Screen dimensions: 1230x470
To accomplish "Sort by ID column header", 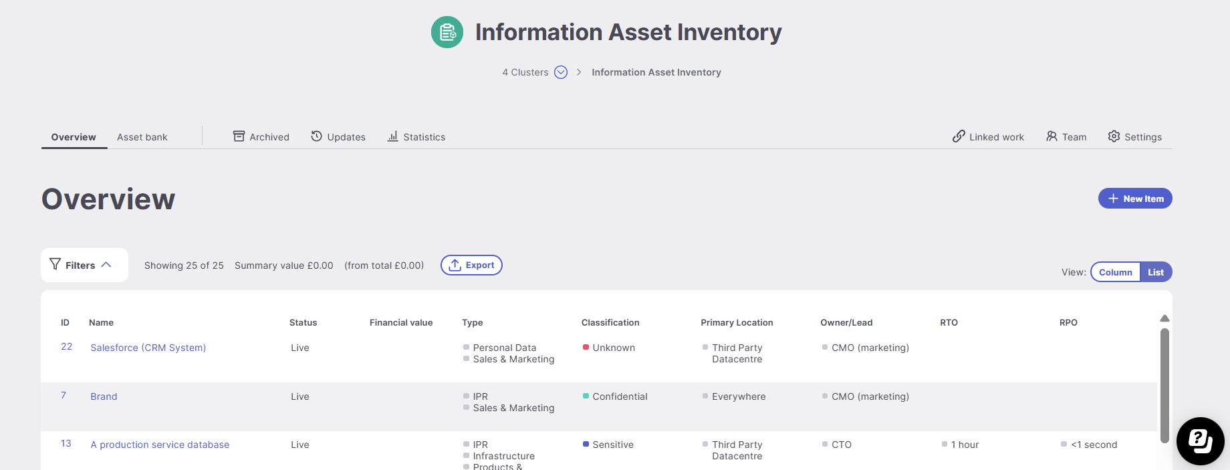I will coord(65,322).
